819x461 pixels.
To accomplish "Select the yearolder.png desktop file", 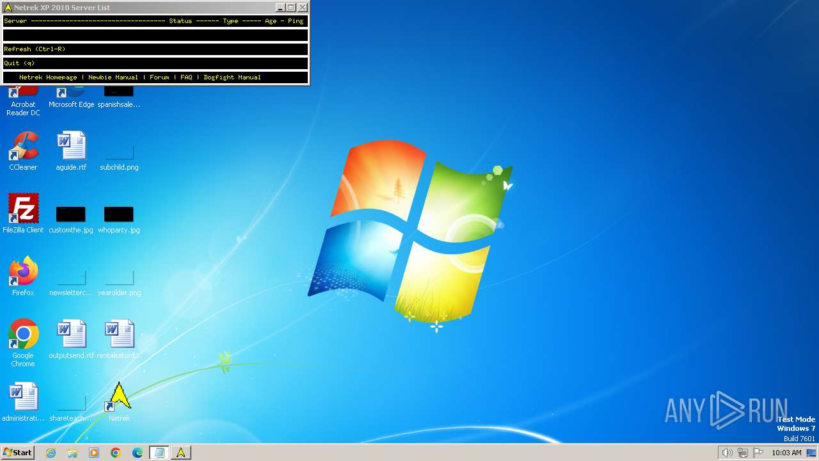I will (119, 281).
